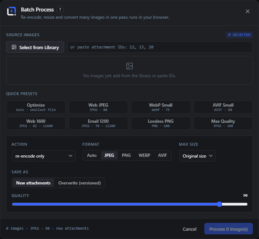The image size is (259, 239).
Task: Set format to WEBP
Action: (x=144, y=155)
